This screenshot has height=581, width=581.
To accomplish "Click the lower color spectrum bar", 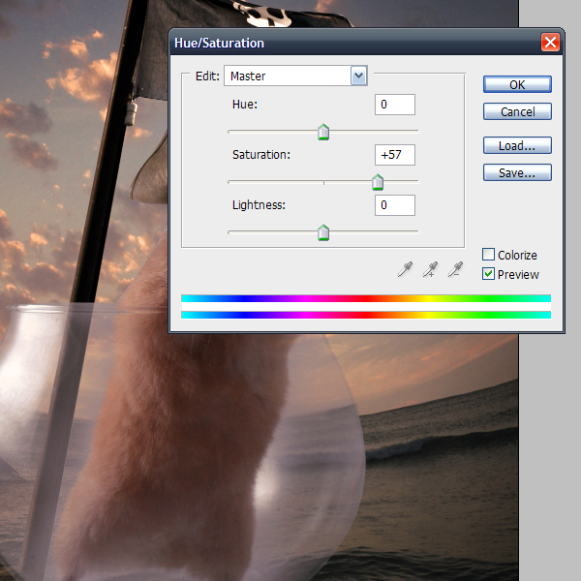I will tap(366, 315).
